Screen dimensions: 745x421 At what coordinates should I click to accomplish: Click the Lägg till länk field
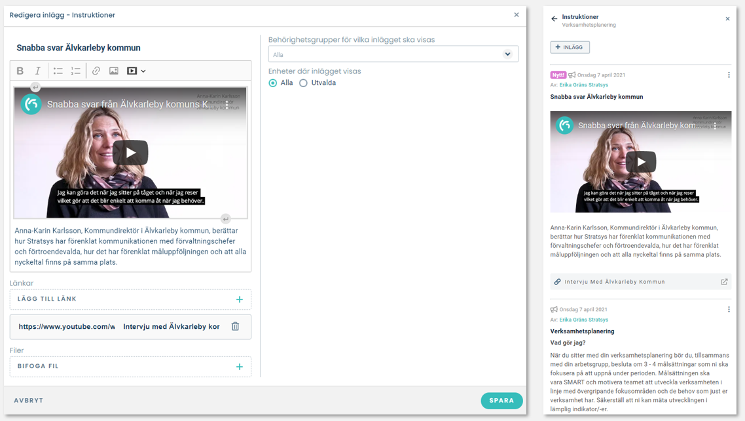131,299
